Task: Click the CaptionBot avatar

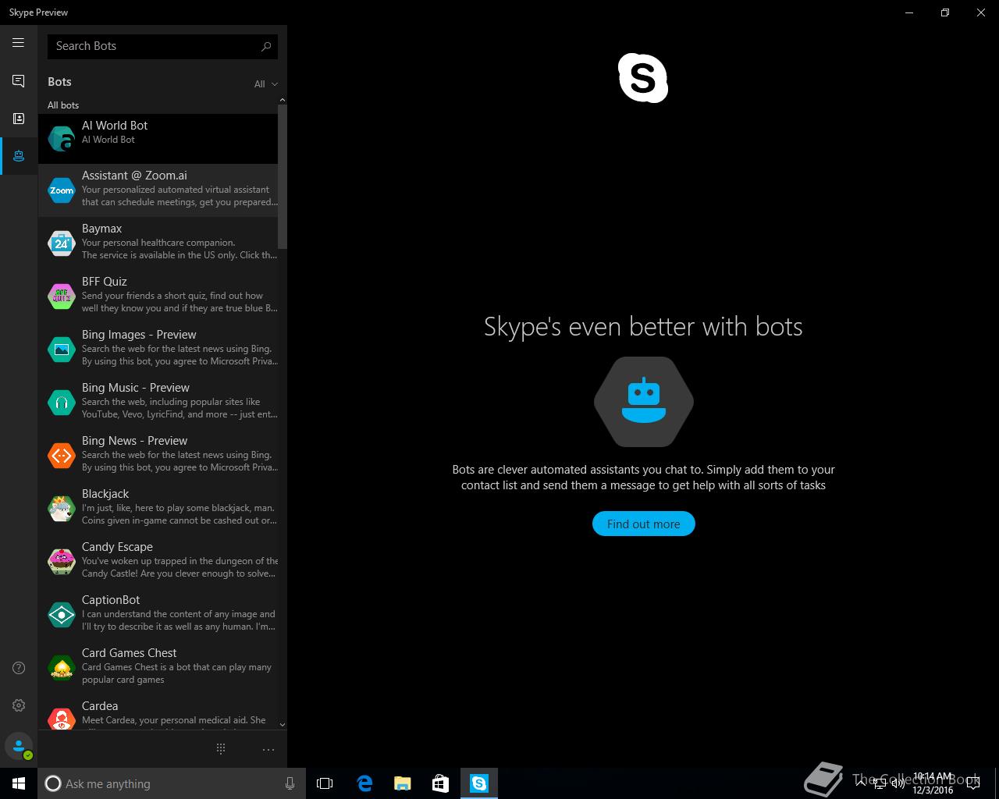Action: click(62, 615)
